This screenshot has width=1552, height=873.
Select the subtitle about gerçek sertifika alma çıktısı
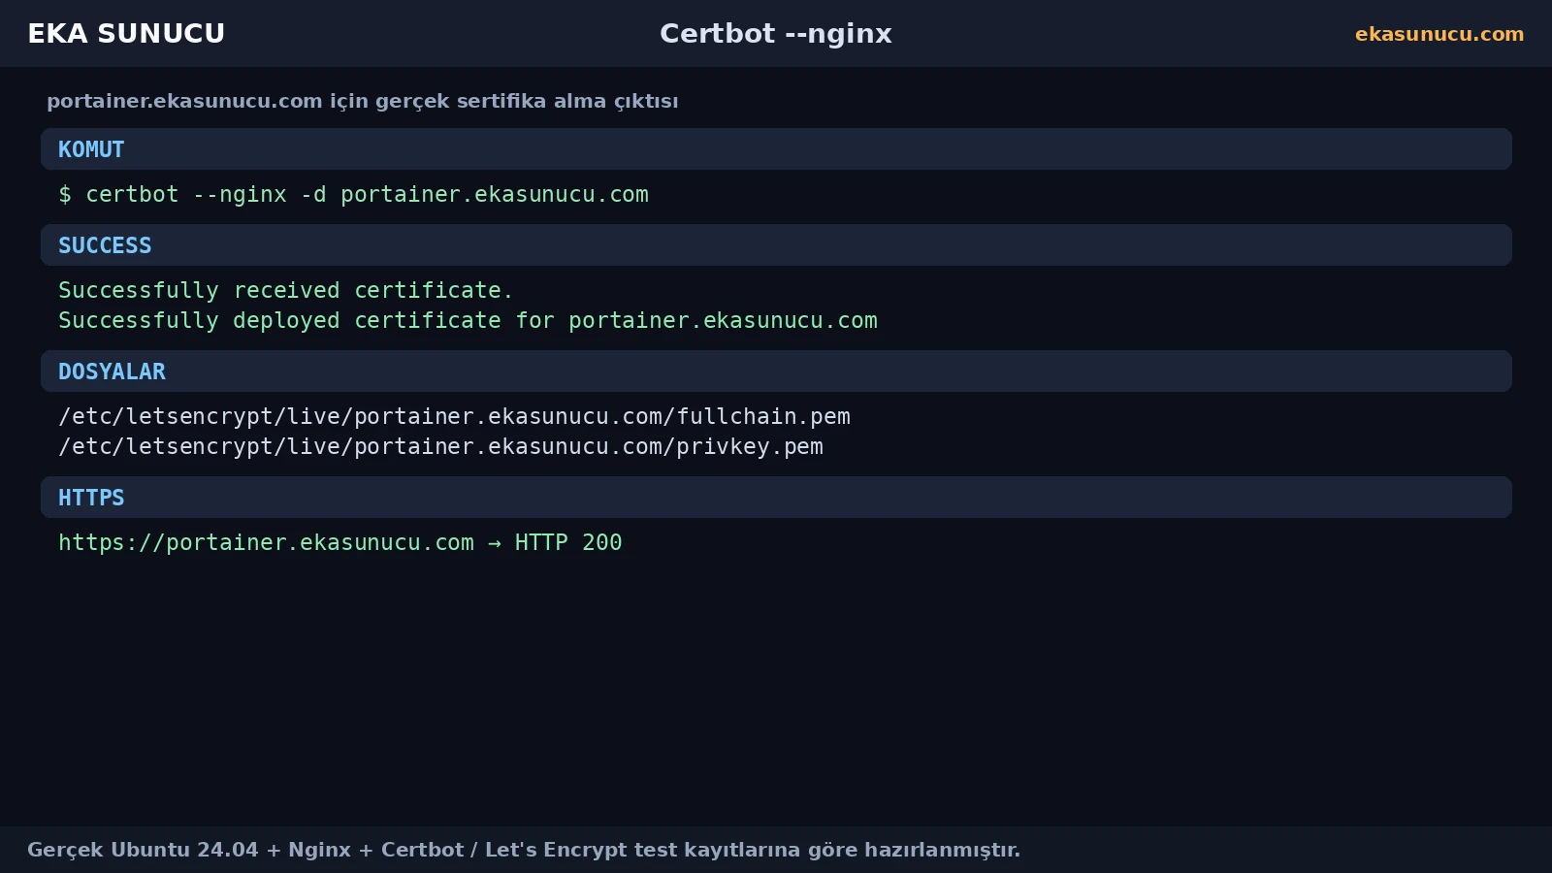click(x=363, y=101)
